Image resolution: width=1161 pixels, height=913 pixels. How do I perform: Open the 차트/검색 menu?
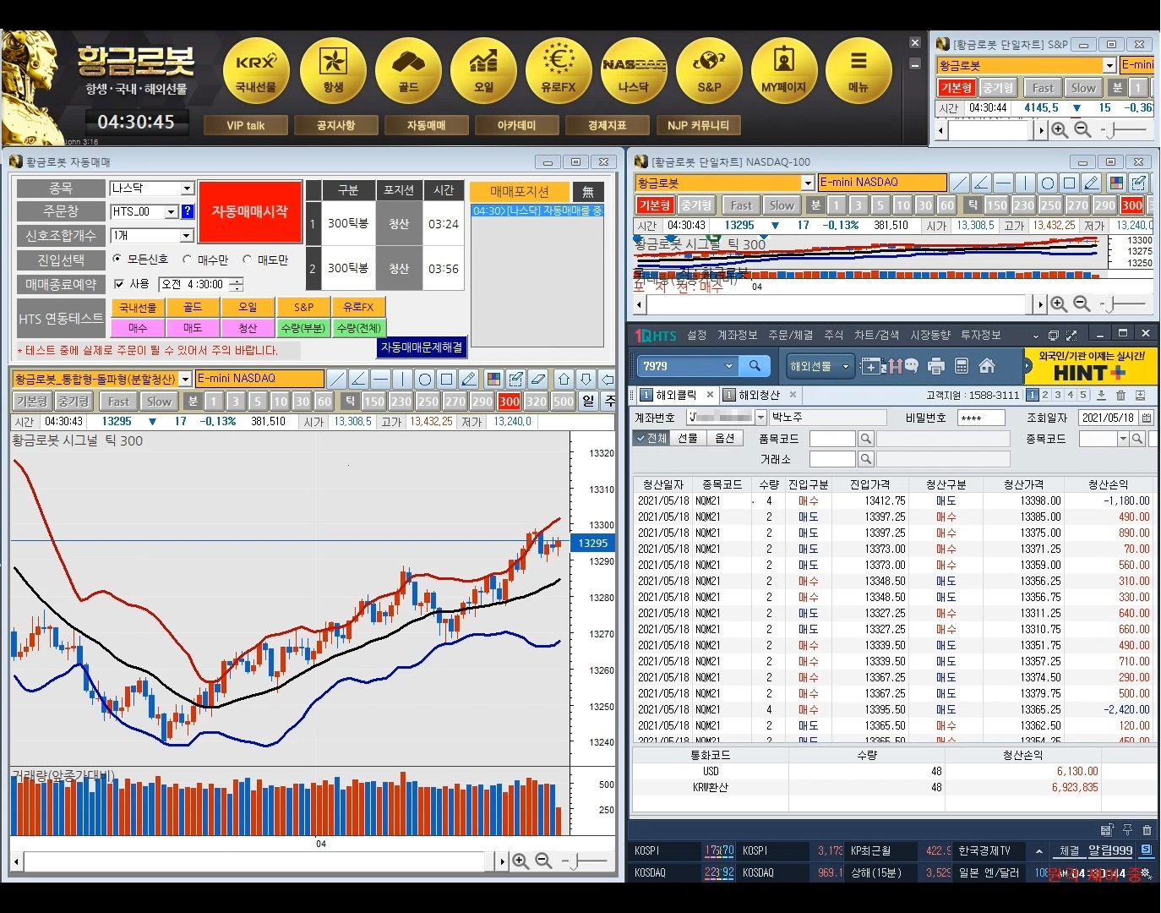point(876,335)
